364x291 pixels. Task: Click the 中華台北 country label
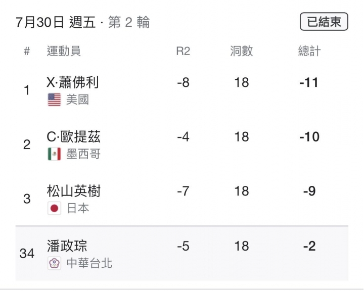(89, 263)
